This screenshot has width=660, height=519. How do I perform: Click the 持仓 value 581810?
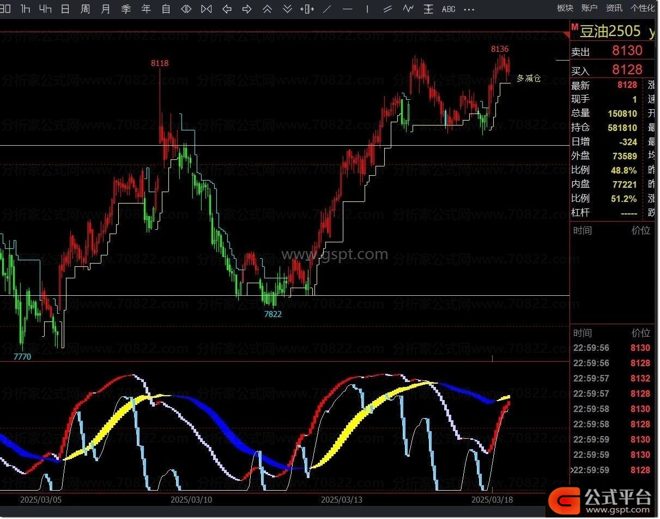point(622,127)
